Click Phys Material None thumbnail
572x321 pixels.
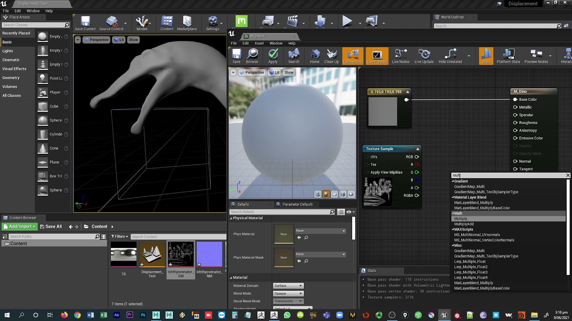(x=283, y=234)
